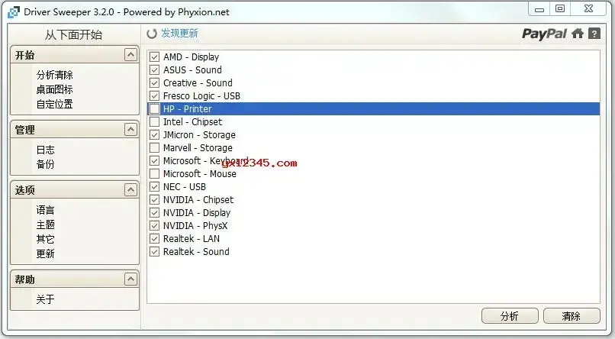Uncheck the NVIDIA - Chipset checkbox

click(155, 199)
